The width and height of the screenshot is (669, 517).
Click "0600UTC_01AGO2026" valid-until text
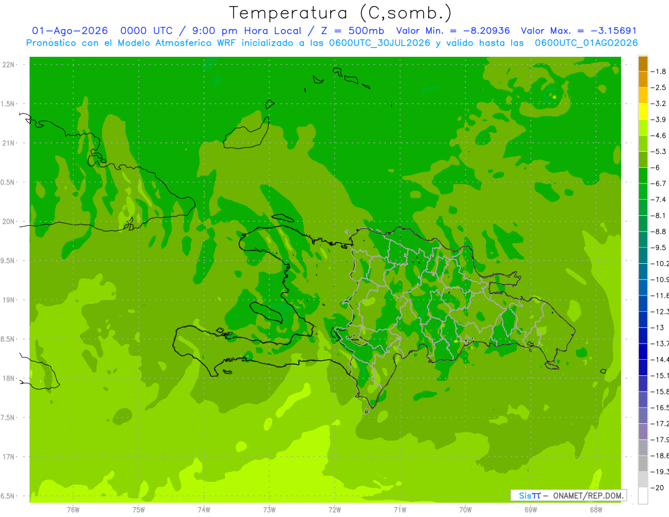point(586,42)
